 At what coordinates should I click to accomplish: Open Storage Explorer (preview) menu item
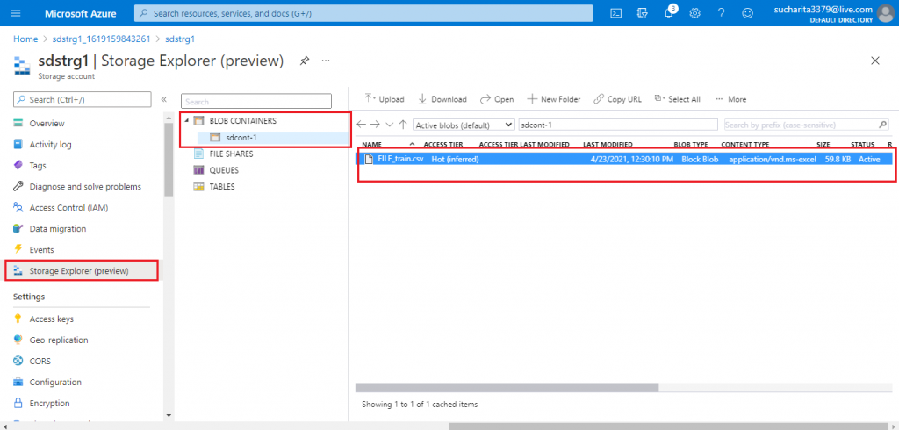79,270
